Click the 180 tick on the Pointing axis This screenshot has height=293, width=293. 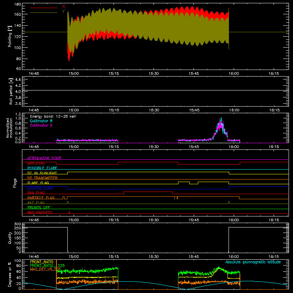pos(18,4)
